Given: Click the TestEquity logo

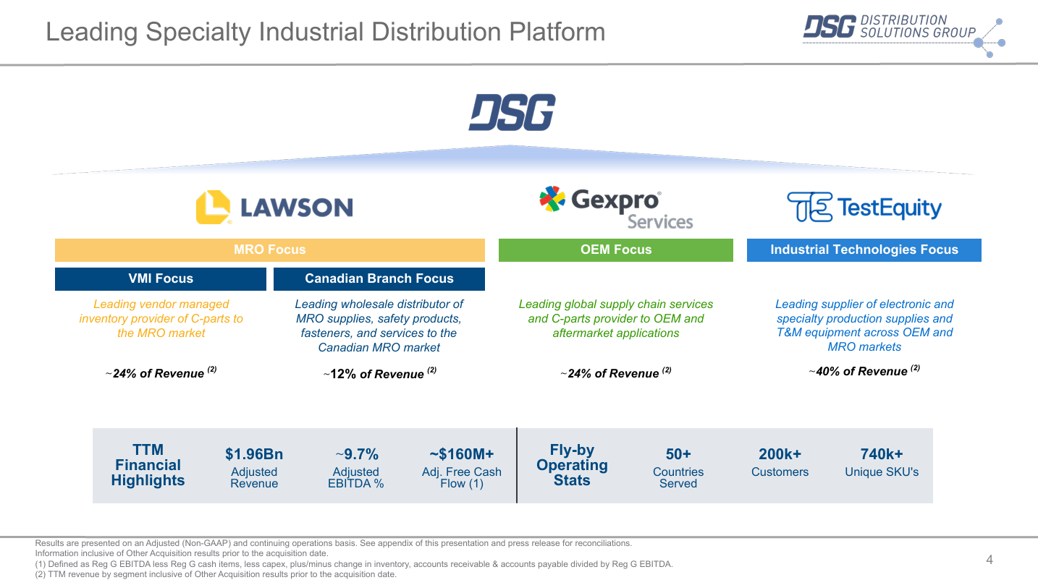Looking at the screenshot, I should [864, 208].
